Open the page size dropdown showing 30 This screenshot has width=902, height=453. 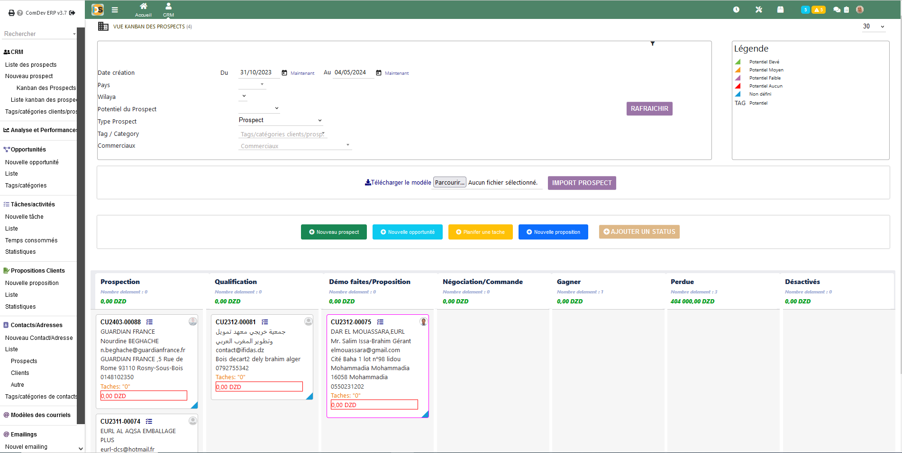pos(874,27)
